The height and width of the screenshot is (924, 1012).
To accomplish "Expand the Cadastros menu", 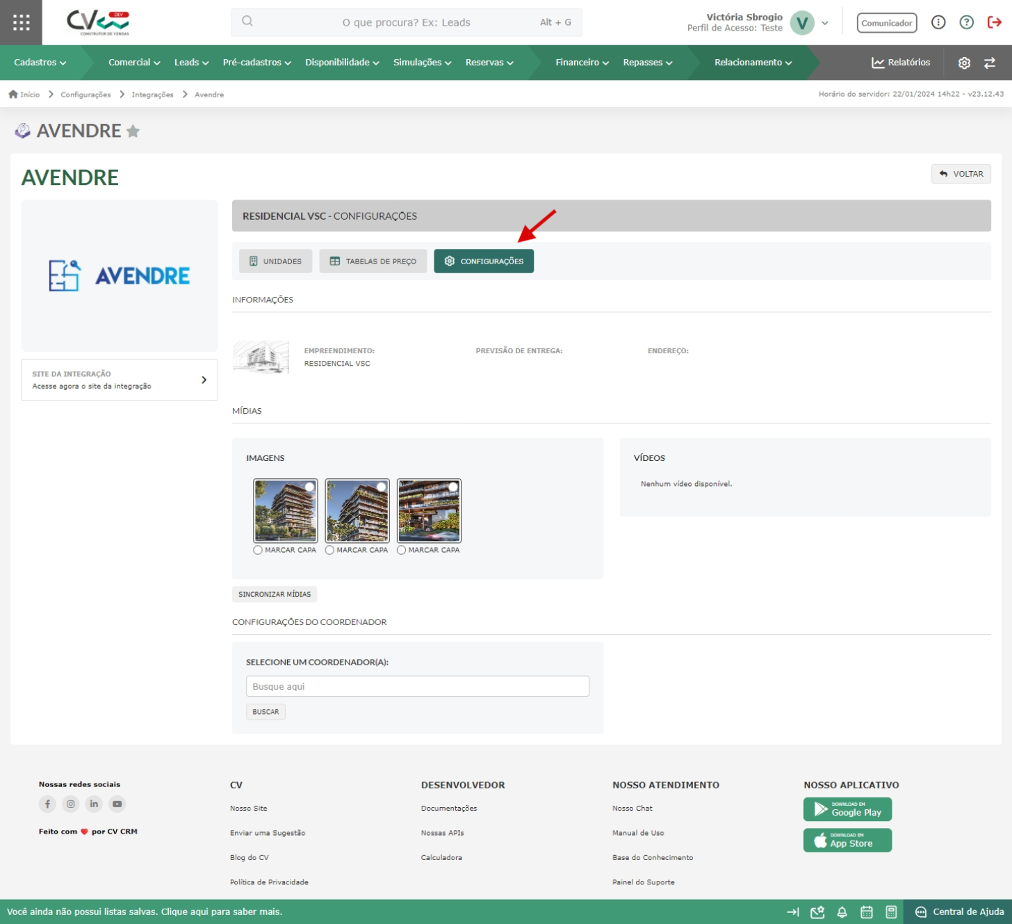I will click(x=40, y=63).
